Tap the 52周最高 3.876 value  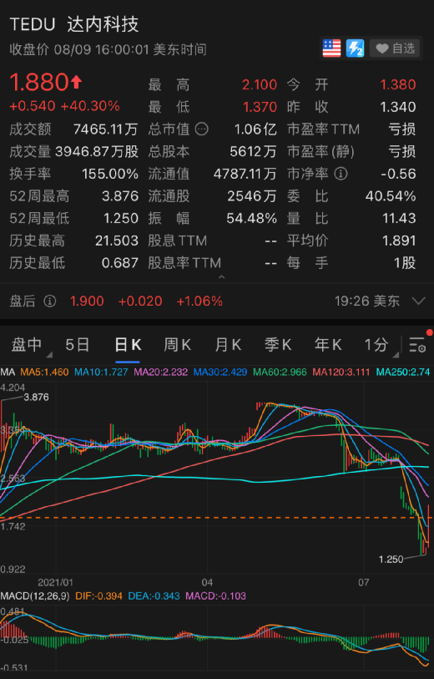[x=120, y=196]
